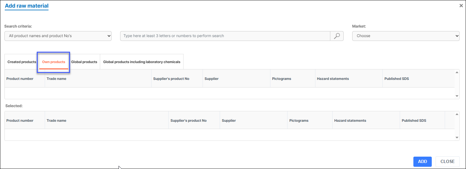Click the results Supplier column header

coord(211,79)
